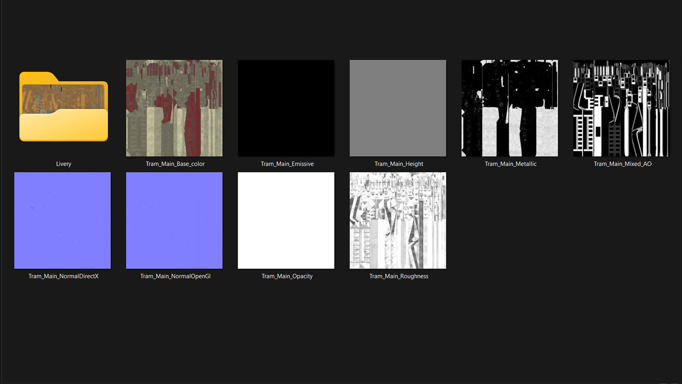Viewport: 682px width, 384px height.
Task: Click the Tram_Main_NormalDirectX file name label
Action: (x=63, y=276)
